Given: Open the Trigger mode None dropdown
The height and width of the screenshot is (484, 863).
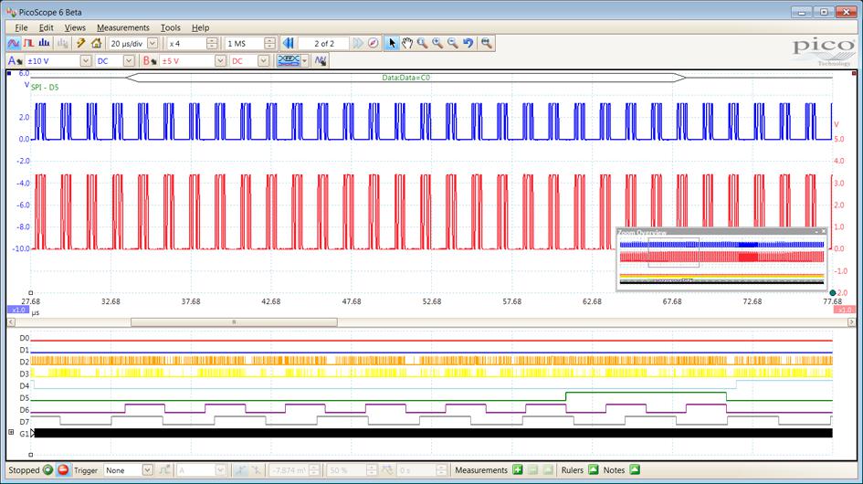Looking at the screenshot, I should 147,470.
